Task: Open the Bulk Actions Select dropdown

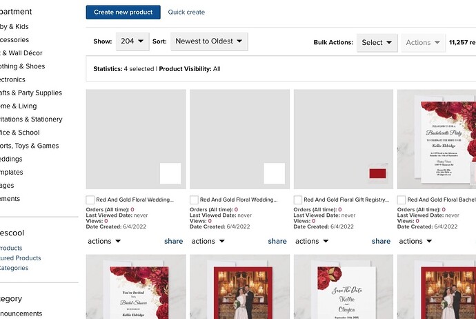Action: 377,43
